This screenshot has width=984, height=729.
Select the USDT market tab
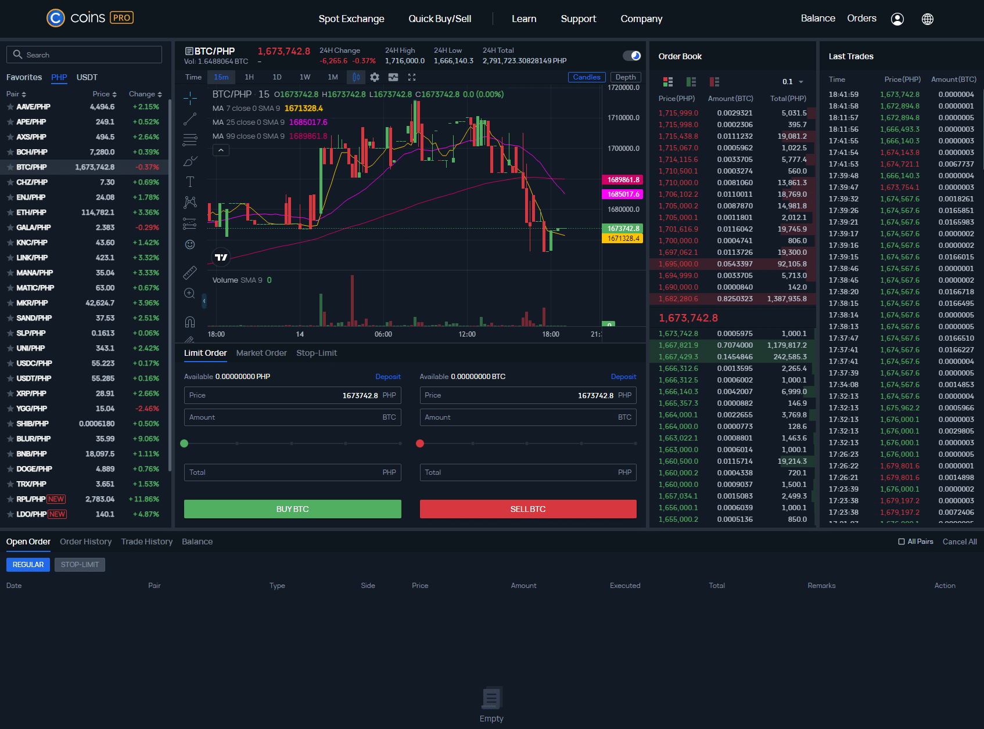(x=87, y=77)
